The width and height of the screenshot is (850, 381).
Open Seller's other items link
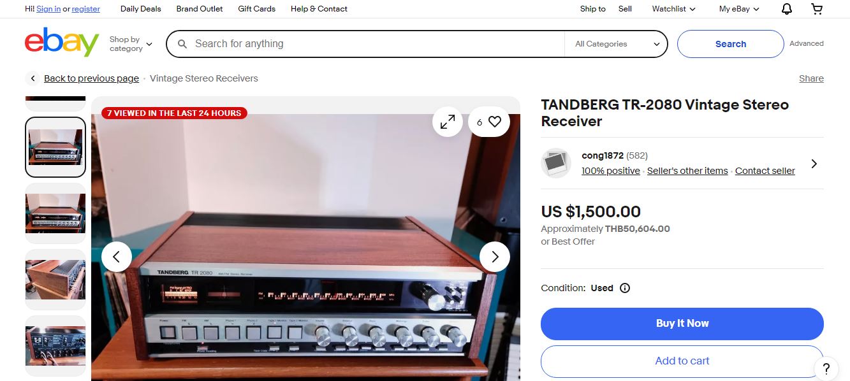pos(687,171)
